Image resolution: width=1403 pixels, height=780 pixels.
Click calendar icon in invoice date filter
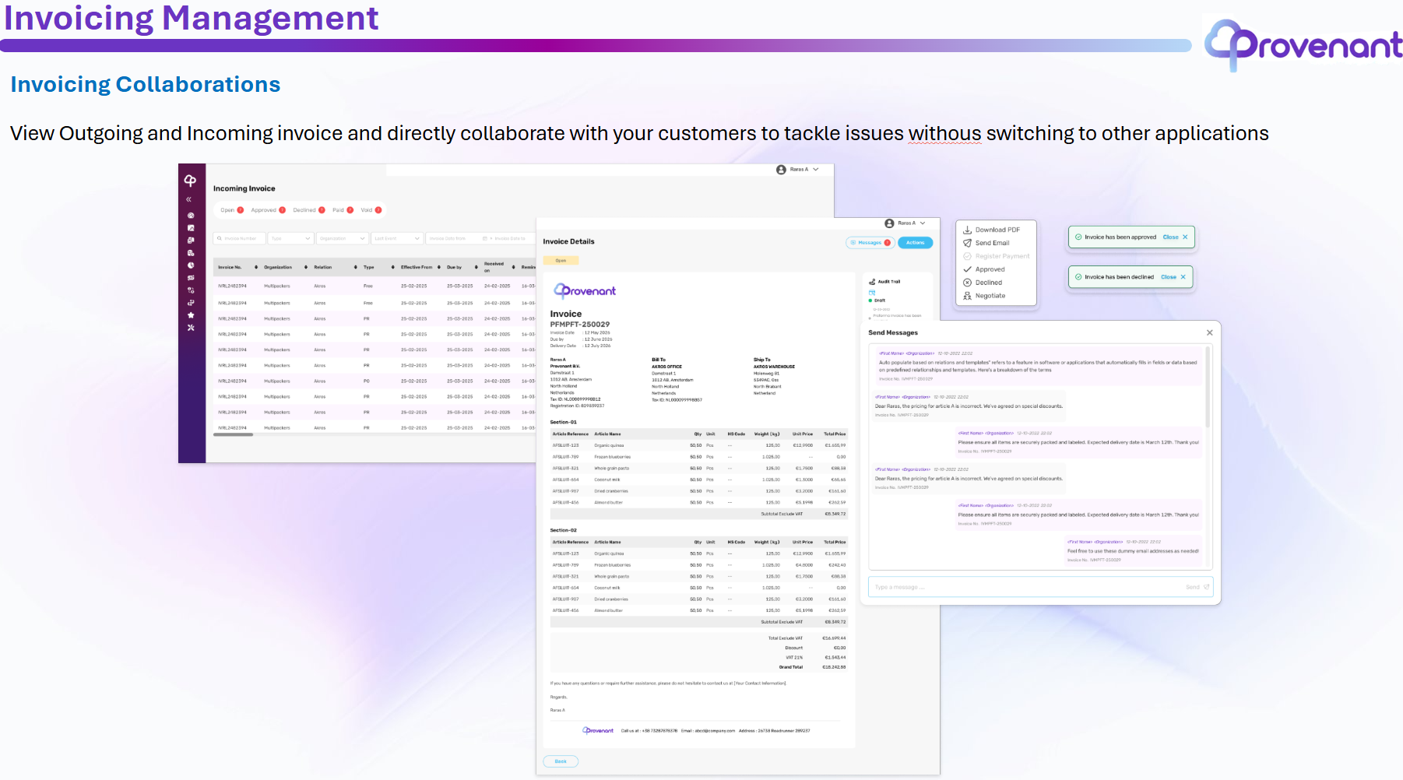(485, 238)
